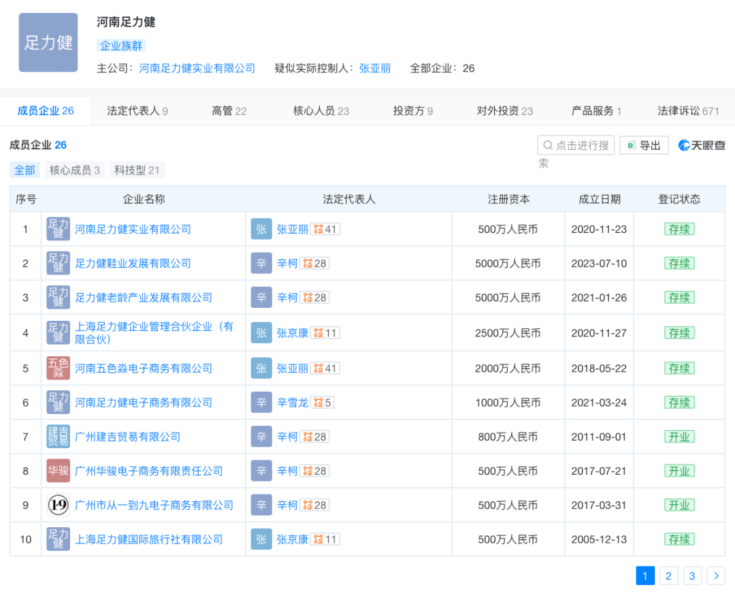Click 辛 avatar in 广州华骏 row
This screenshot has height=598, width=735.
pos(261,471)
